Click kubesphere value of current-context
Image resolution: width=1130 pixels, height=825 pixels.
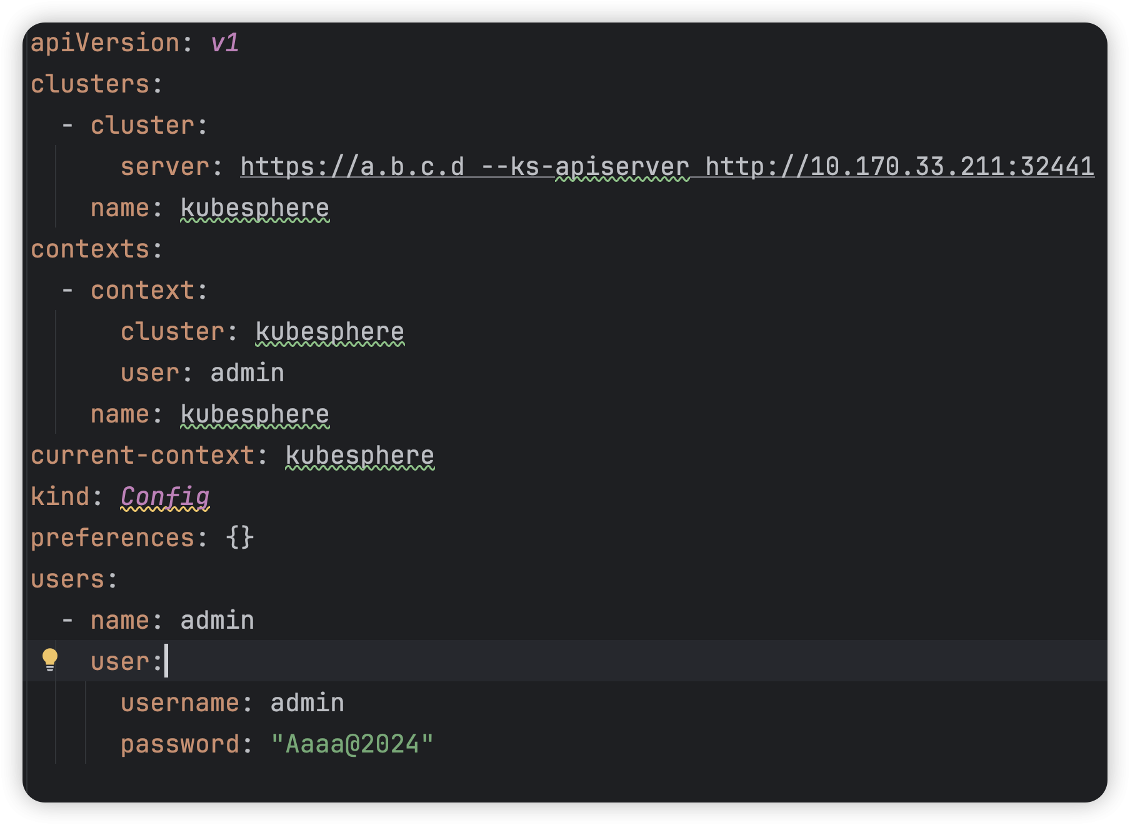click(x=360, y=456)
